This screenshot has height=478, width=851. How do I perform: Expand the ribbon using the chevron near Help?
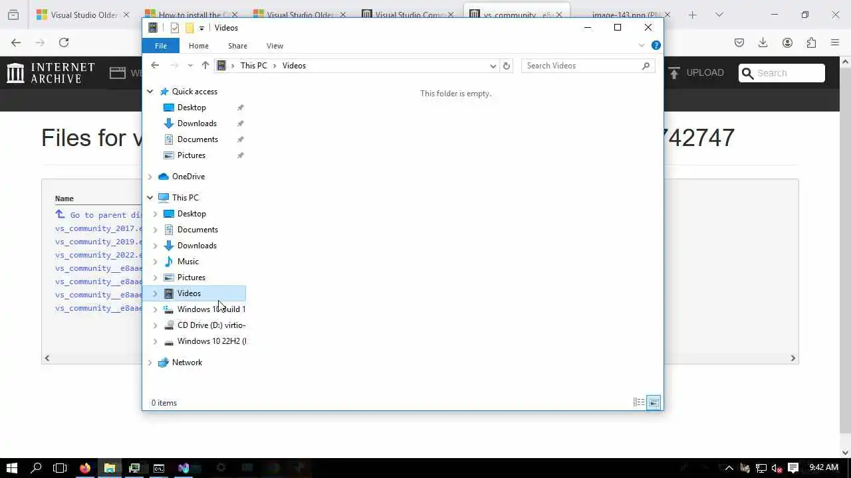pos(642,46)
